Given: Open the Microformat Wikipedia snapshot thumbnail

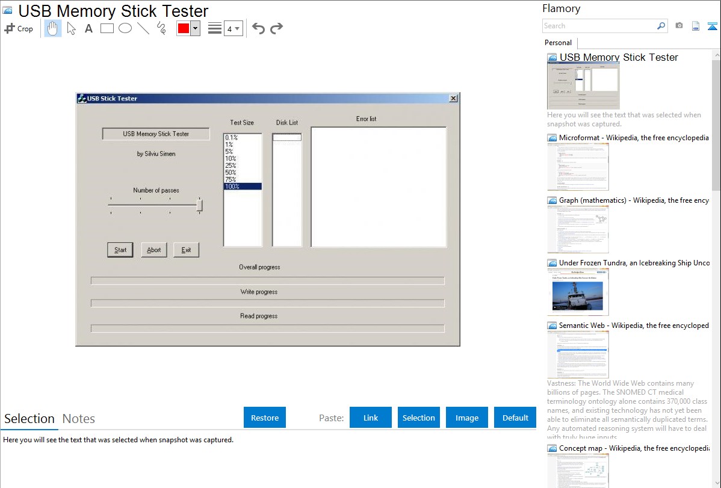Looking at the screenshot, I should tap(578, 167).
